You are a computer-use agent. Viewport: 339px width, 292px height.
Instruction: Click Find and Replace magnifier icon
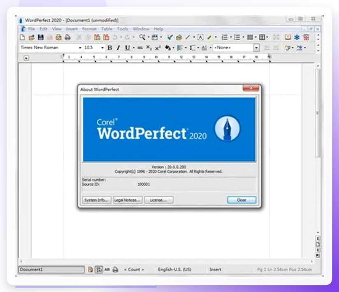click(x=142, y=37)
